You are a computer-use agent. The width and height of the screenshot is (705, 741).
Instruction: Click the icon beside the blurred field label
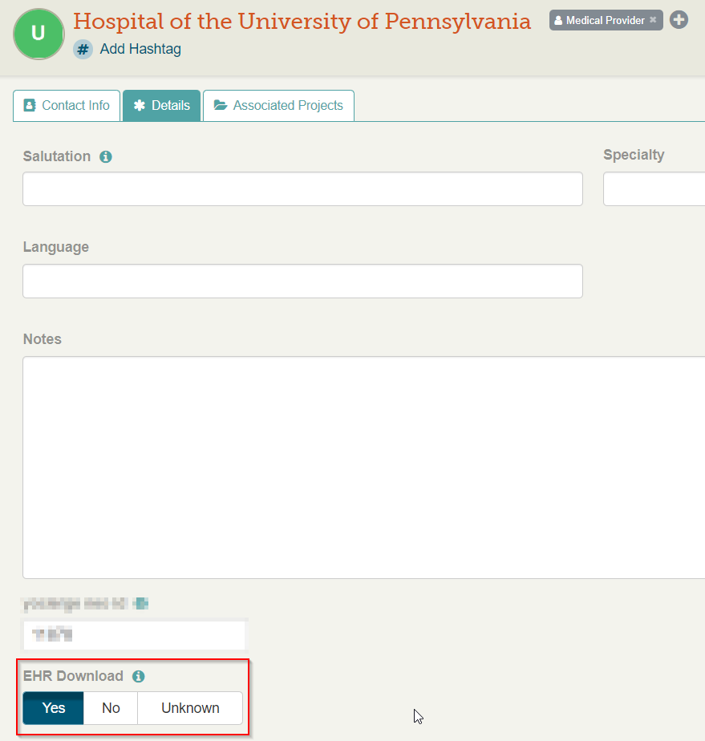tap(141, 604)
